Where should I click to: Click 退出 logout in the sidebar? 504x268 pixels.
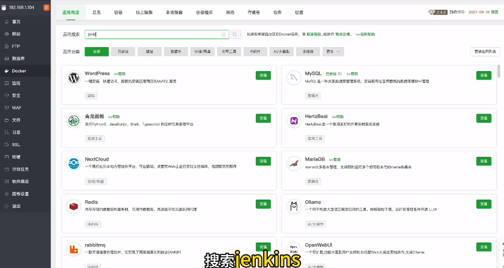point(25,206)
